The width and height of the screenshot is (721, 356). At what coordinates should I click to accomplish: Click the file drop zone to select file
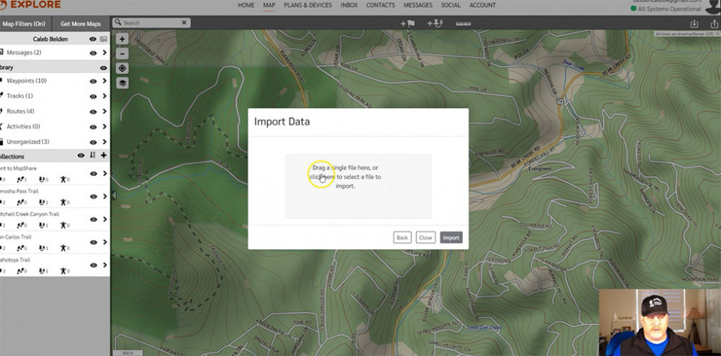pos(358,186)
